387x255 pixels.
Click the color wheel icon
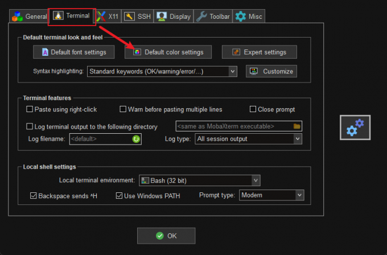pos(137,52)
